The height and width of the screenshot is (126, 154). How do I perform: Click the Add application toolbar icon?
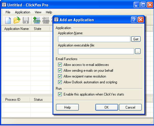coord(37,20)
